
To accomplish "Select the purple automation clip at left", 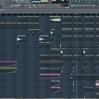I will (9, 64).
